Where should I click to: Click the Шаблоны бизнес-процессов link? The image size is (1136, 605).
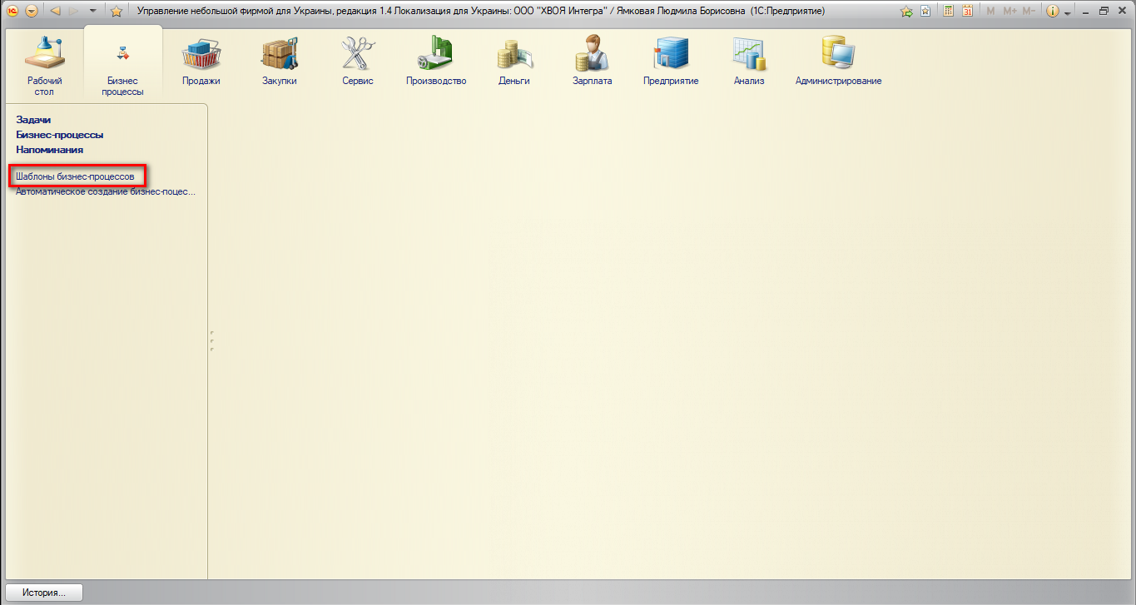(75, 176)
